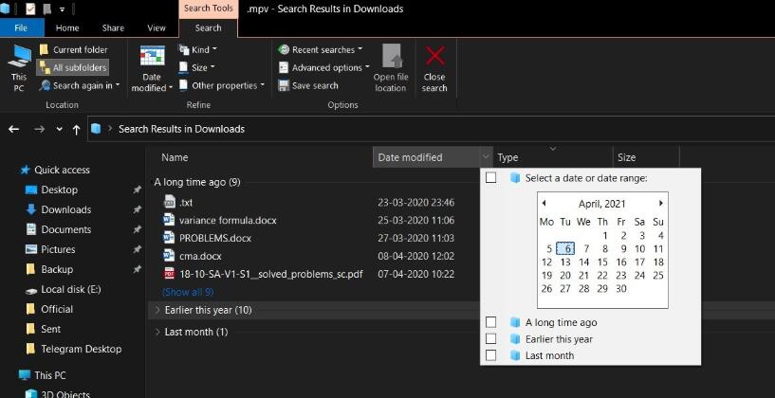
Task: Go to previous month in calendar
Action: (x=544, y=203)
